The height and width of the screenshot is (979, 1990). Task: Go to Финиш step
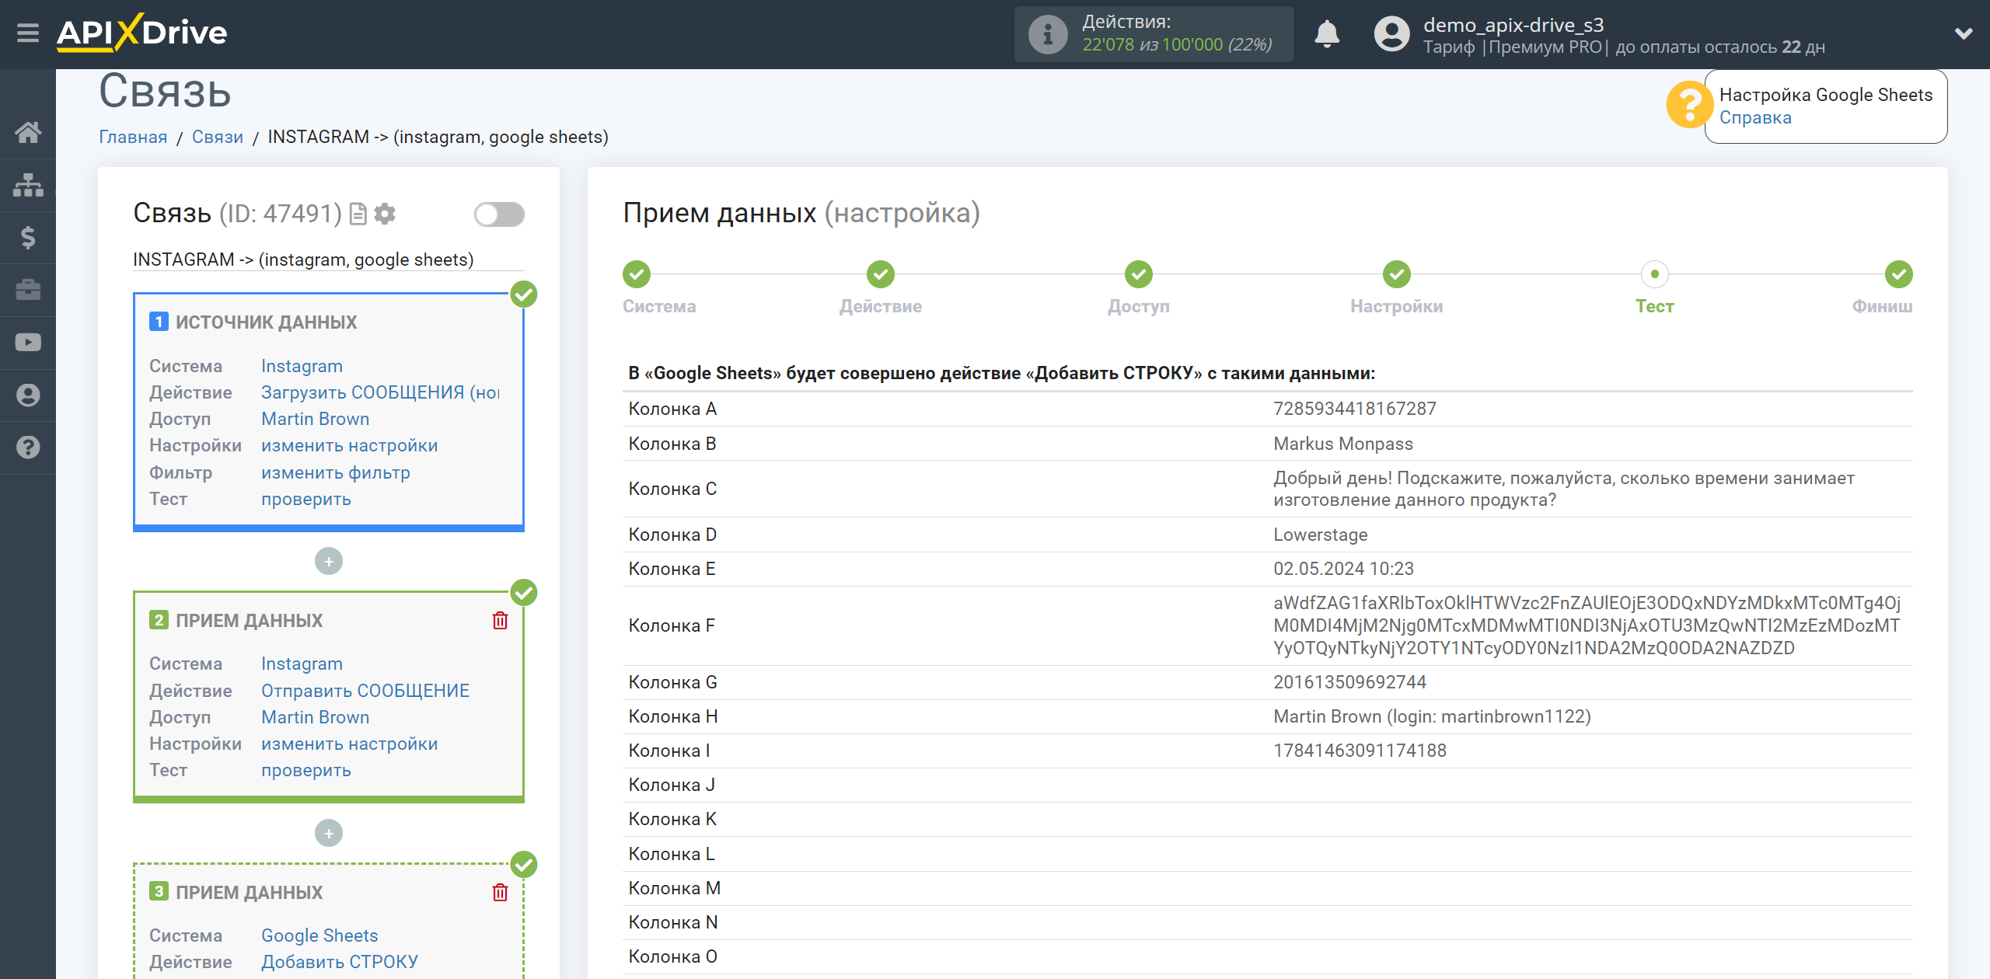tap(1899, 274)
